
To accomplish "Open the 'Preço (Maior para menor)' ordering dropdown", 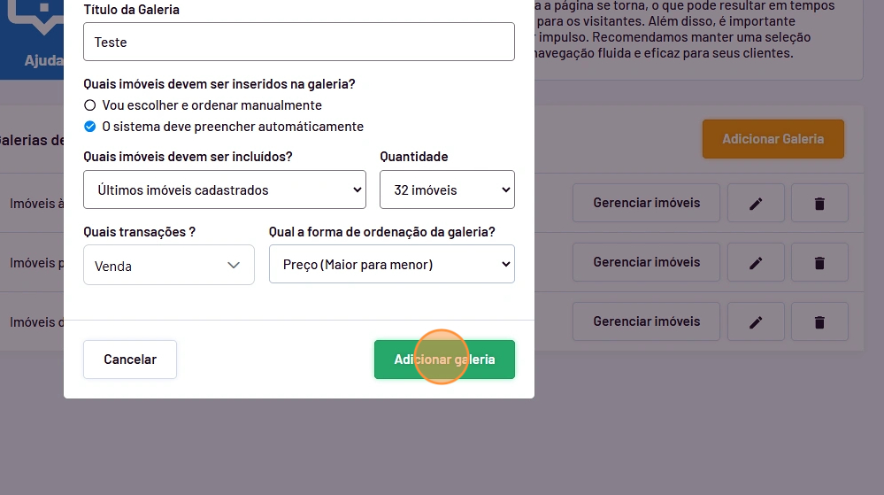I will click(x=391, y=265).
